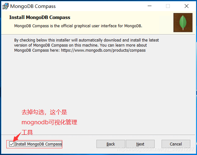Image resolution: width=197 pixels, height=155 pixels.
Task: Click the MongoDB green leaf logo
Action: (183, 23)
